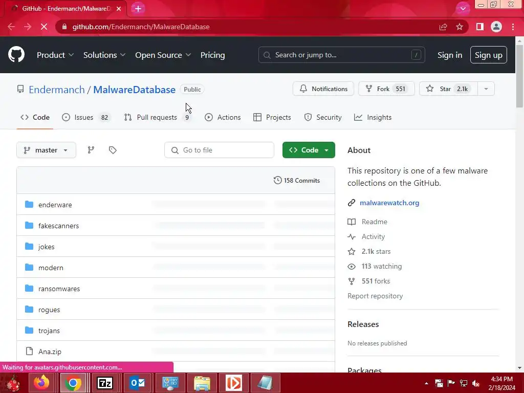The width and height of the screenshot is (524, 393).
Task: Click Report repository
Action: coord(375,296)
